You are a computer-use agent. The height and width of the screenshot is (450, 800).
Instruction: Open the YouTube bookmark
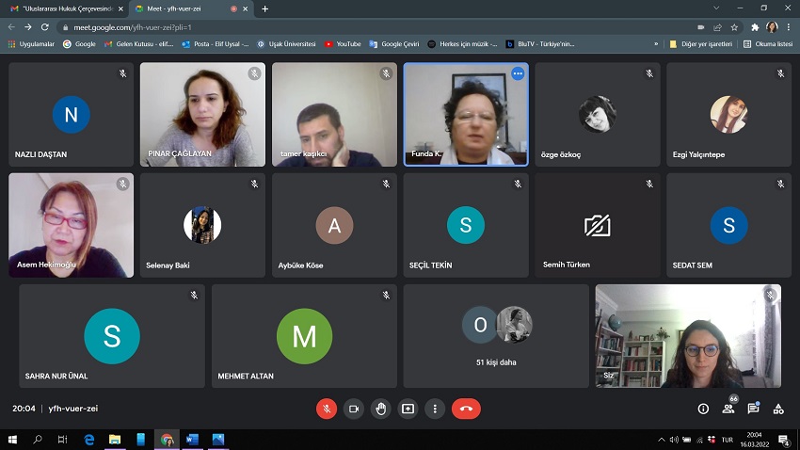tap(343, 43)
